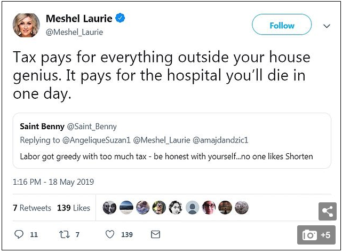Viewport: 342px width, 252px height.
Task: Click the Meshel Laurie display name
Action: (79, 19)
